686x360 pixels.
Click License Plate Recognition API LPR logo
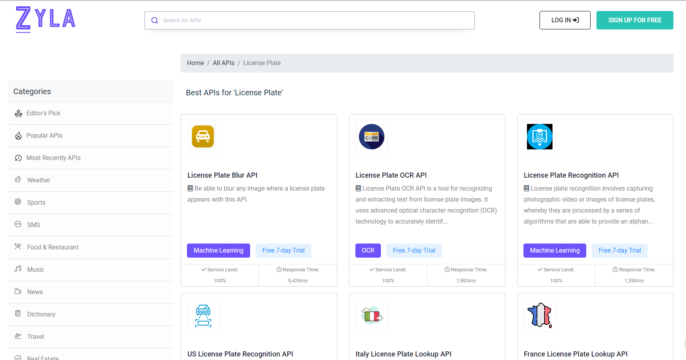point(540,136)
